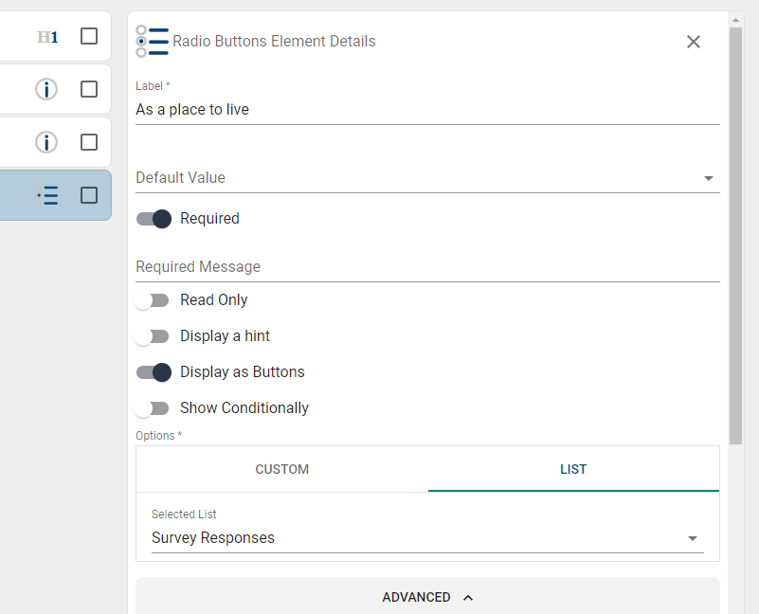Turn off Display as Buttons toggle
The image size is (759, 614).
(x=154, y=372)
